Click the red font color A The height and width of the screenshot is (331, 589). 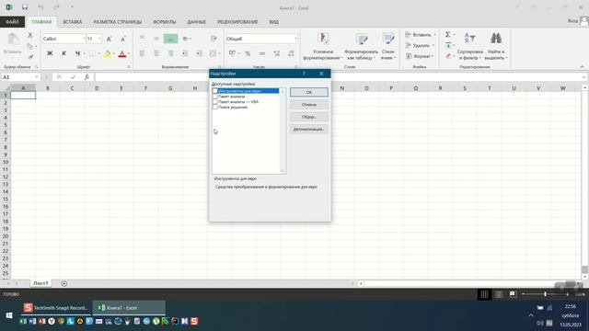(121, 53)
